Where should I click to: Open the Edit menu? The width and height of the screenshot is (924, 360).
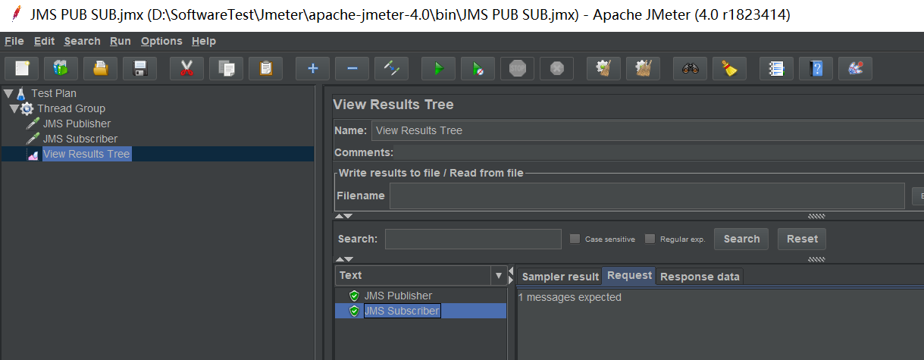(x=44, y=41)
